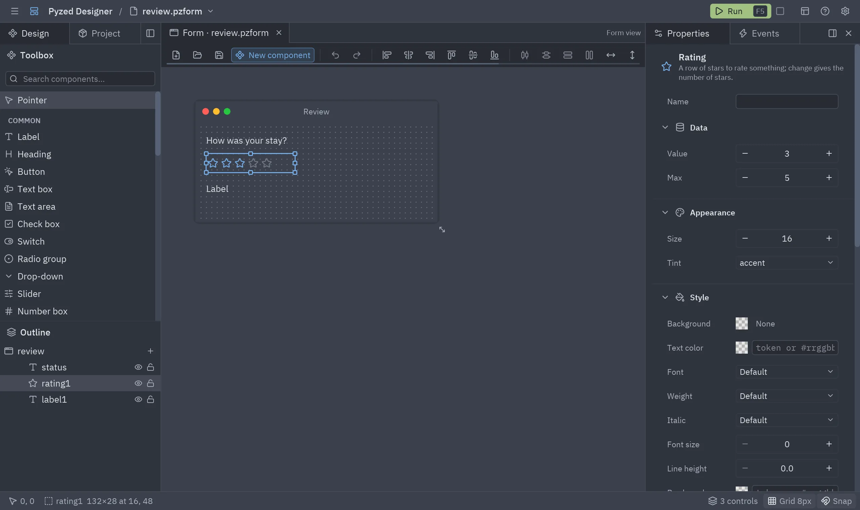
Task: Click the New form file toolbar icon
Action: (176, 55)
